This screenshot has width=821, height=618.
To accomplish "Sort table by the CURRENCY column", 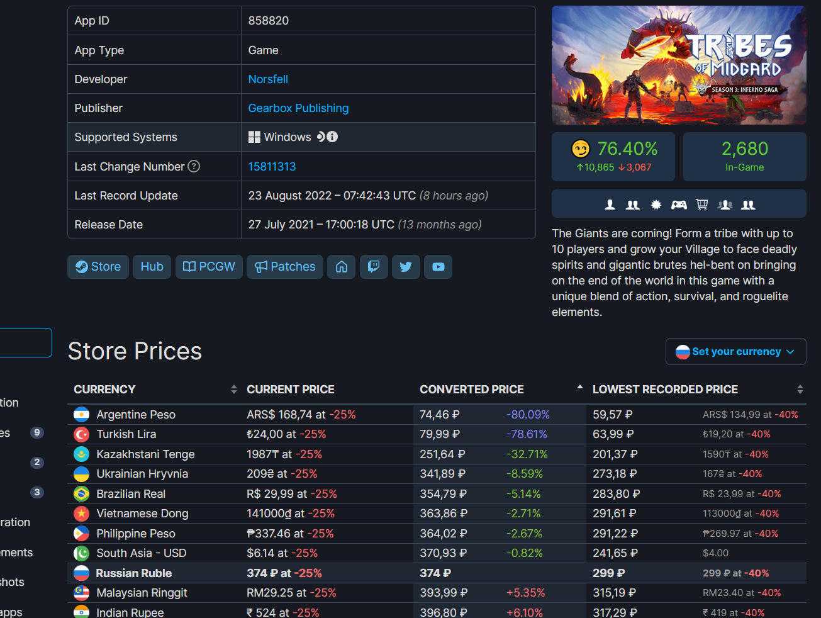I will click(x=155, y=390).
